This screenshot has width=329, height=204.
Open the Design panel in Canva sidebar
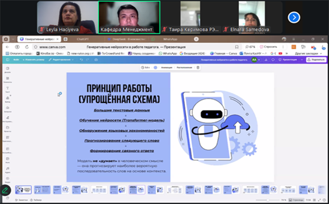tap(8, 70)
